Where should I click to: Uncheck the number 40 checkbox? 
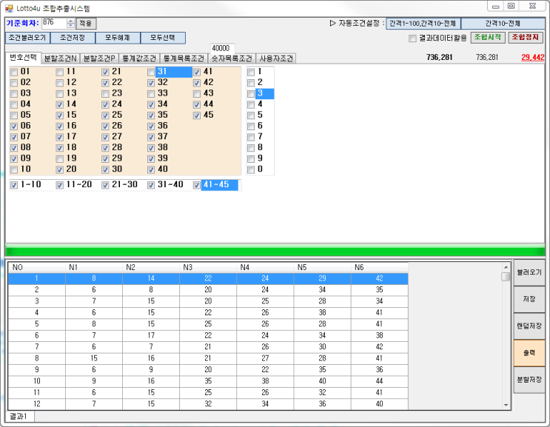[x=151, y=170]
